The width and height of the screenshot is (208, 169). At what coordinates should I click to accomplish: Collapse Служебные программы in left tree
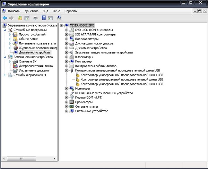click(5, 30)
